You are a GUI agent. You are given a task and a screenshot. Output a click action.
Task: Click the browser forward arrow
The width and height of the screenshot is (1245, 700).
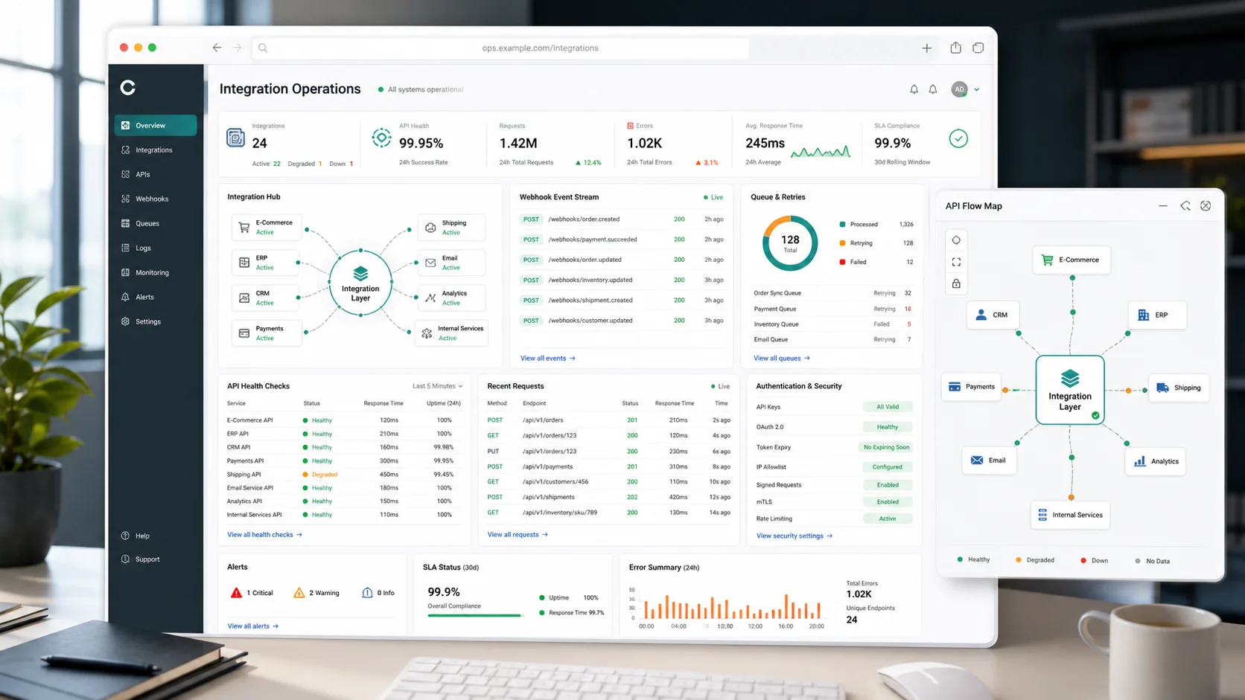238,48
